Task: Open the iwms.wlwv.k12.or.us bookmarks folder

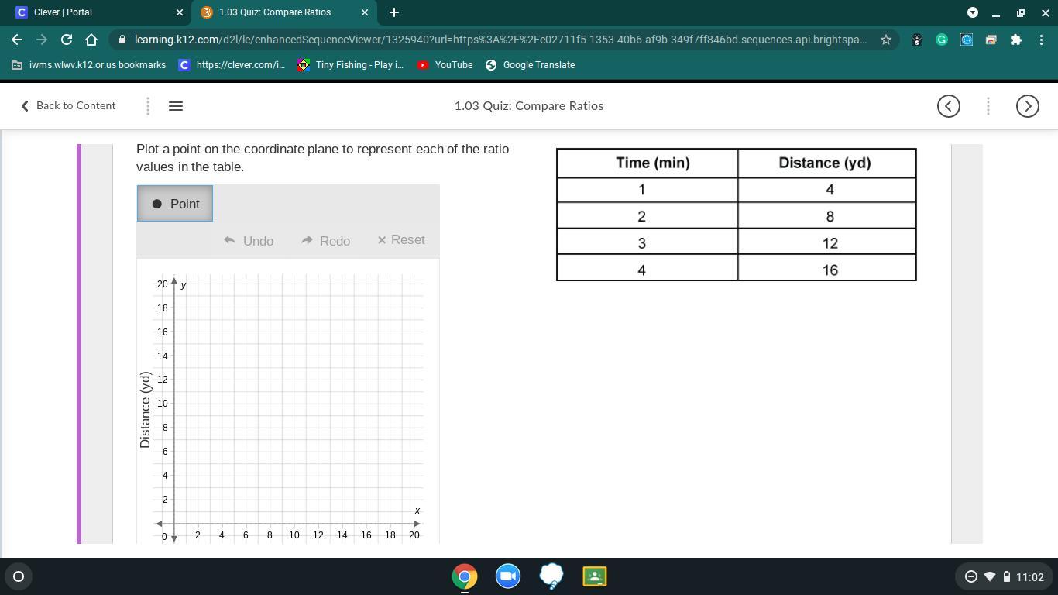Action: 89,65
